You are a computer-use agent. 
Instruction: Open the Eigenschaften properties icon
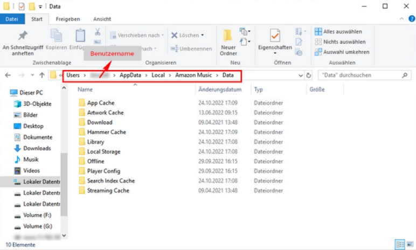[x=275, y=37]
